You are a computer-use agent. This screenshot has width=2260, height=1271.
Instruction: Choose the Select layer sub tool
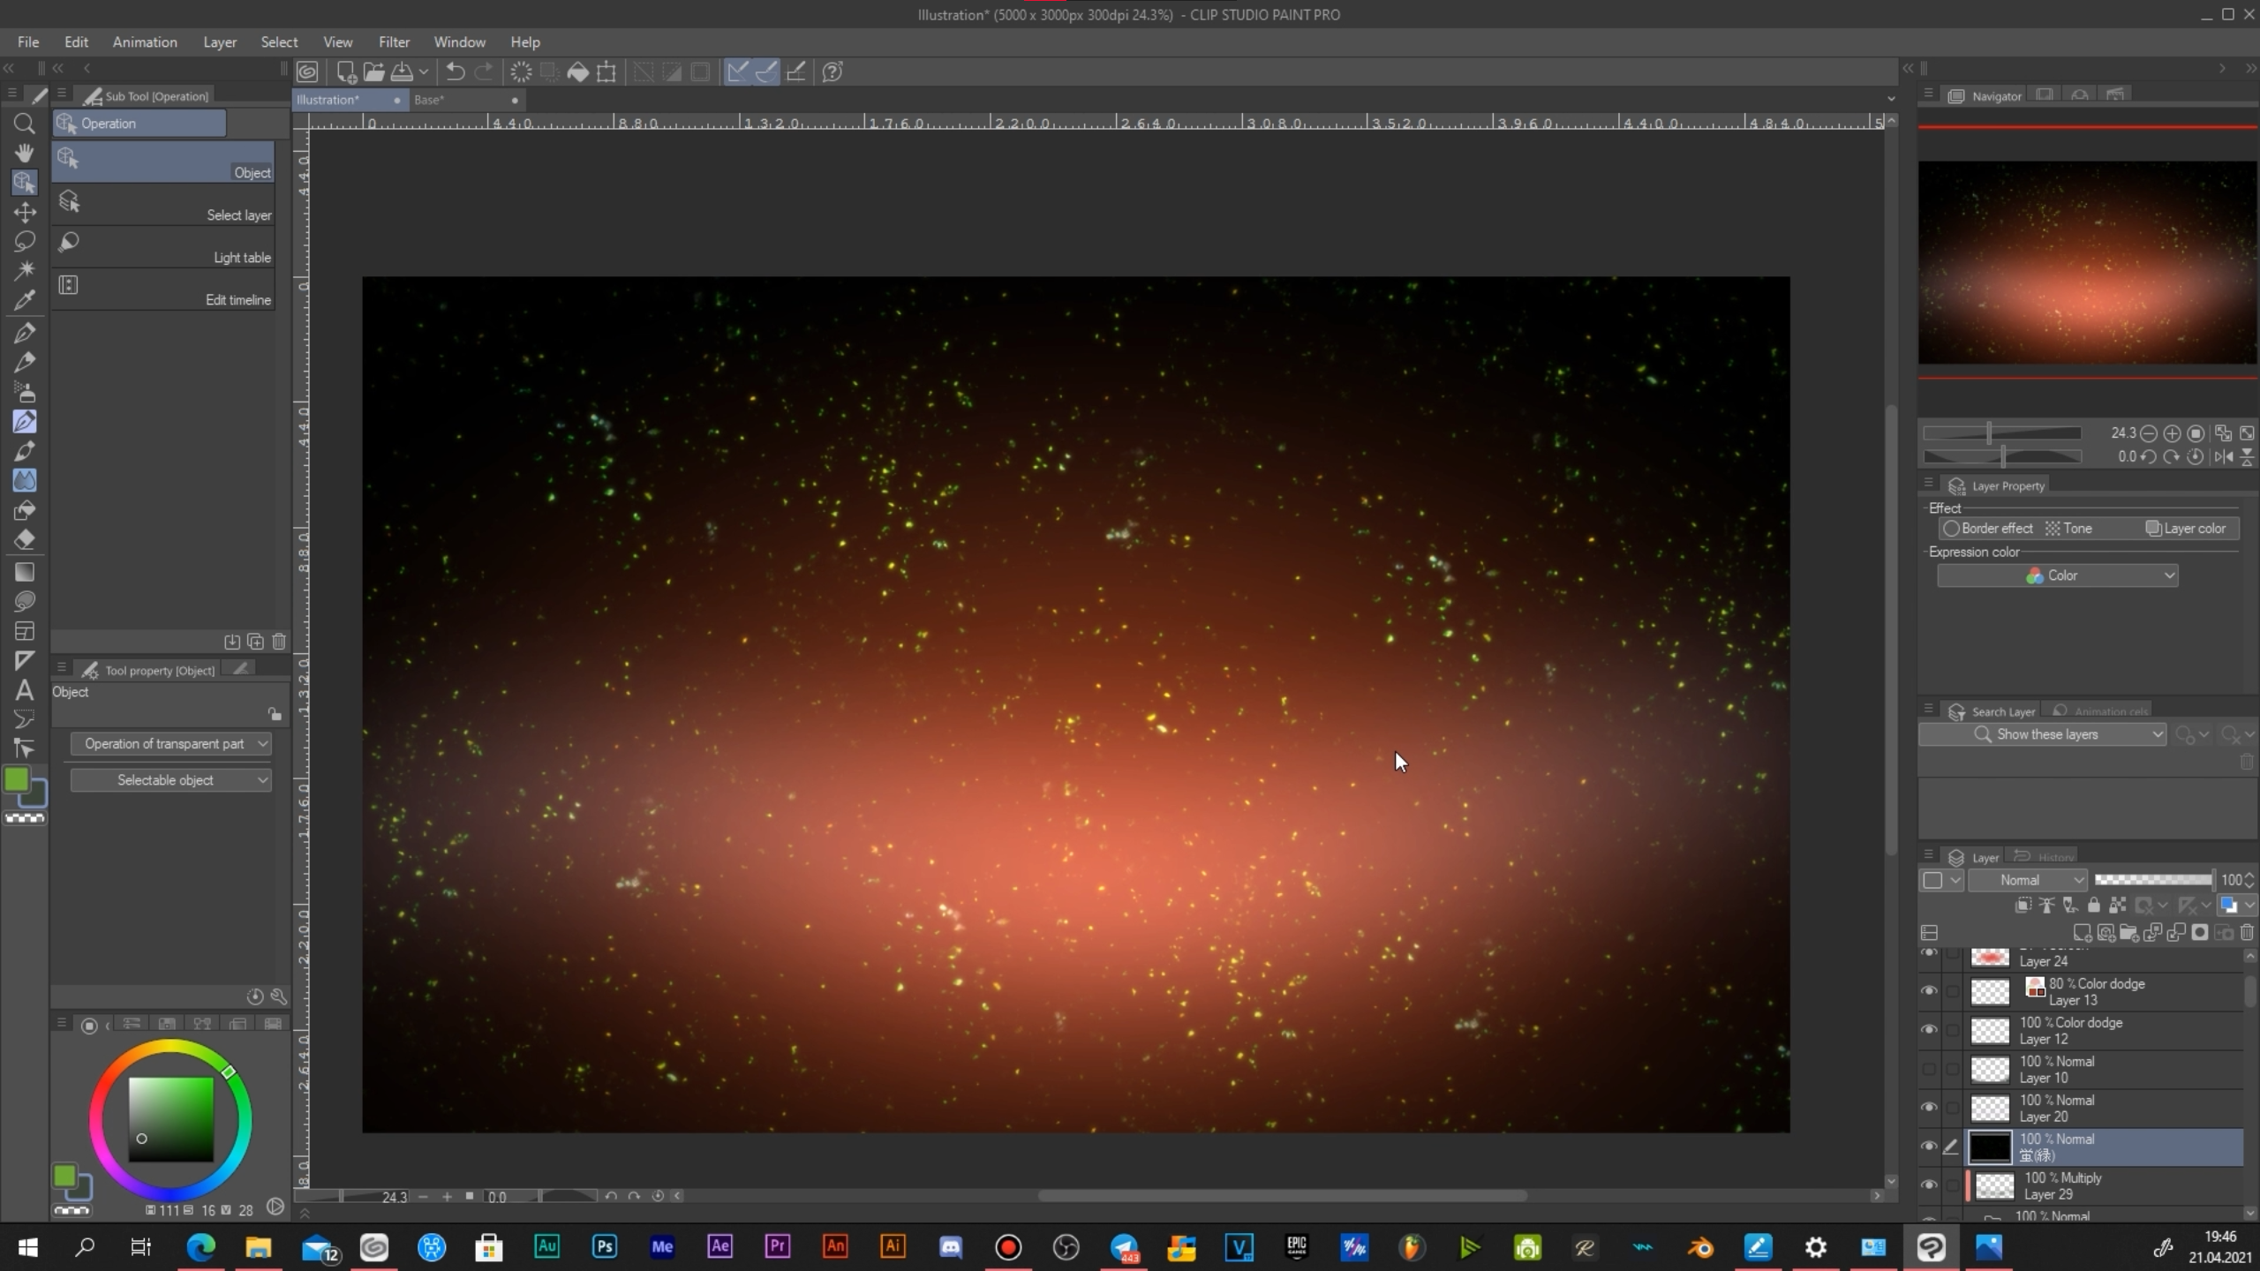(163, 205)
